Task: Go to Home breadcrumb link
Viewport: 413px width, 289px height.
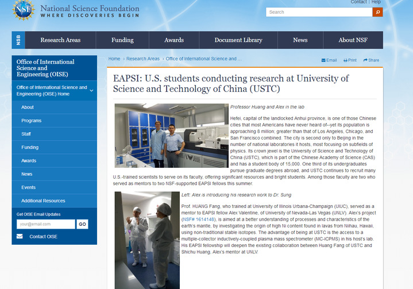Action: tap(114, 59)
